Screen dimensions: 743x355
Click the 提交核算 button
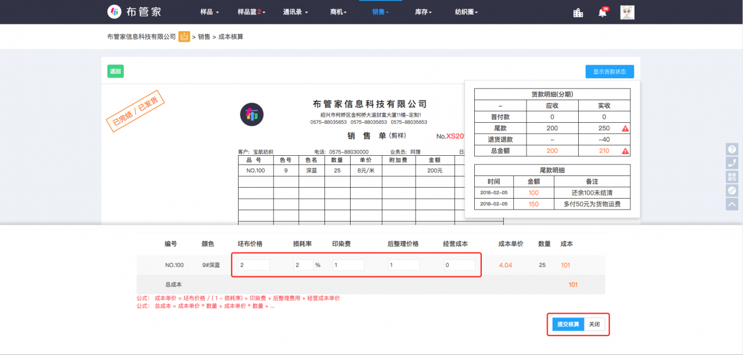[x=568, y=324]
